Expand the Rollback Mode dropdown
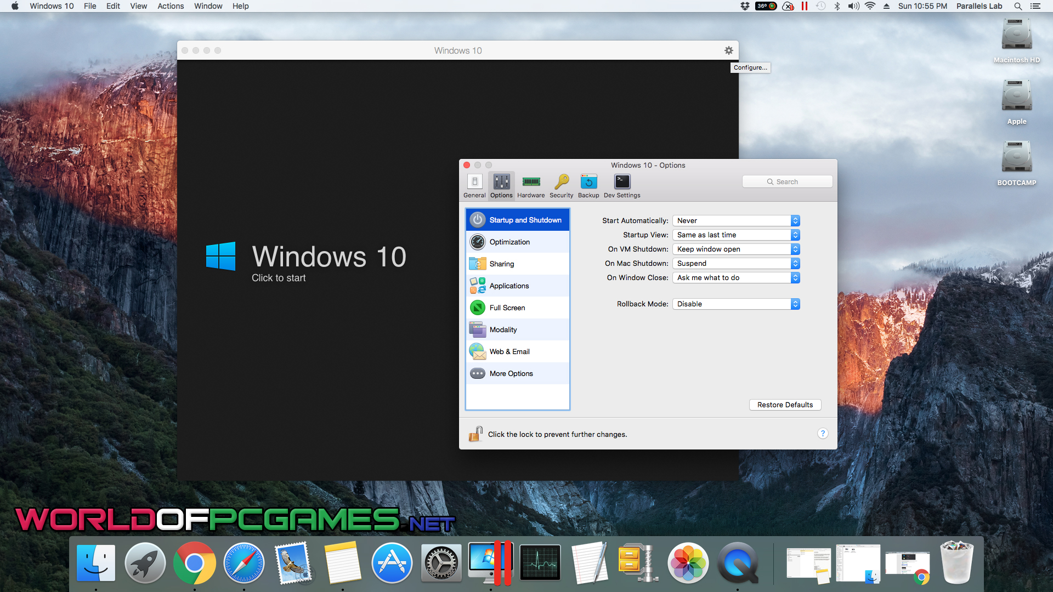This screenshot has width=1053, height=592. tap(736, 304)
